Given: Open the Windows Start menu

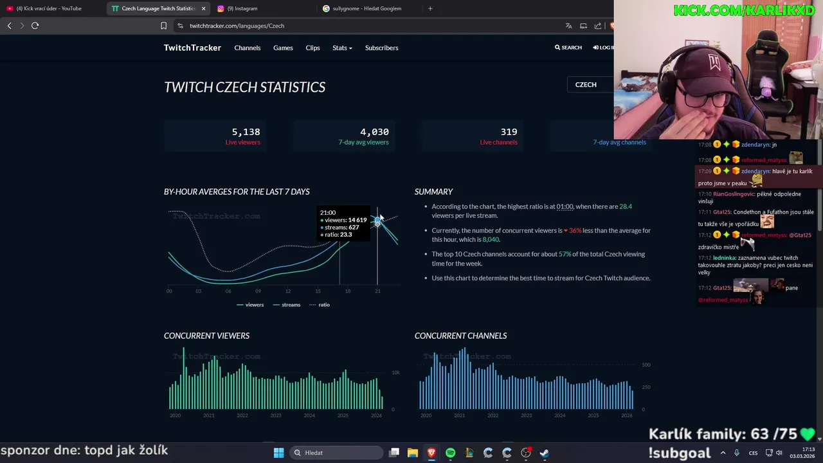Looking at the screenshot, I should [x=278, y=453].
